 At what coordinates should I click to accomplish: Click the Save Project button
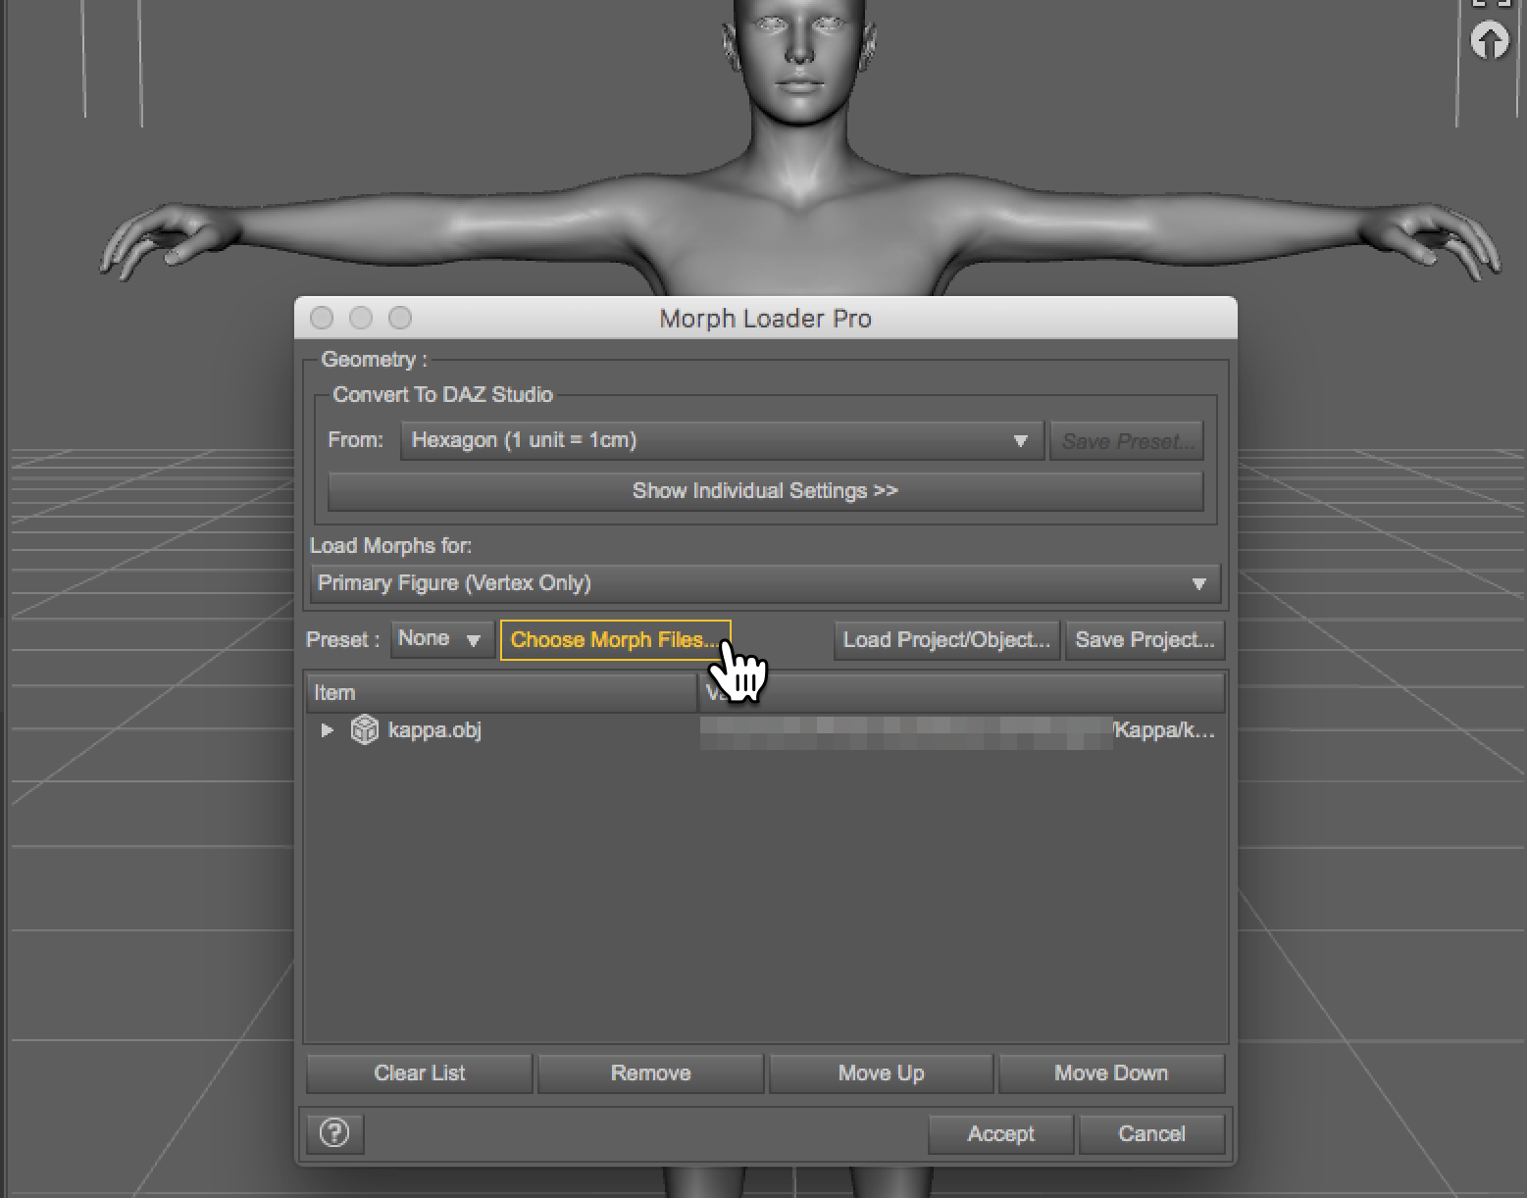[1145, 640]
